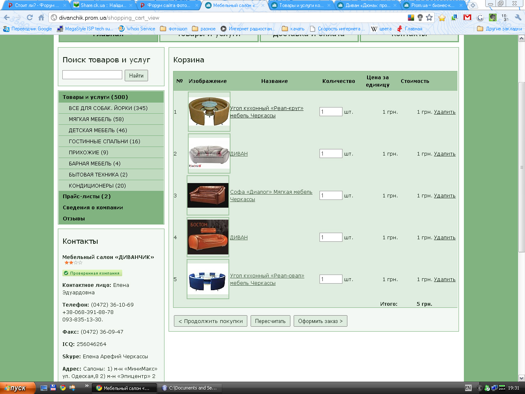525x394 pixels.
Task: Open the Переводчик Google bookmark
Action: coord(27,29)
